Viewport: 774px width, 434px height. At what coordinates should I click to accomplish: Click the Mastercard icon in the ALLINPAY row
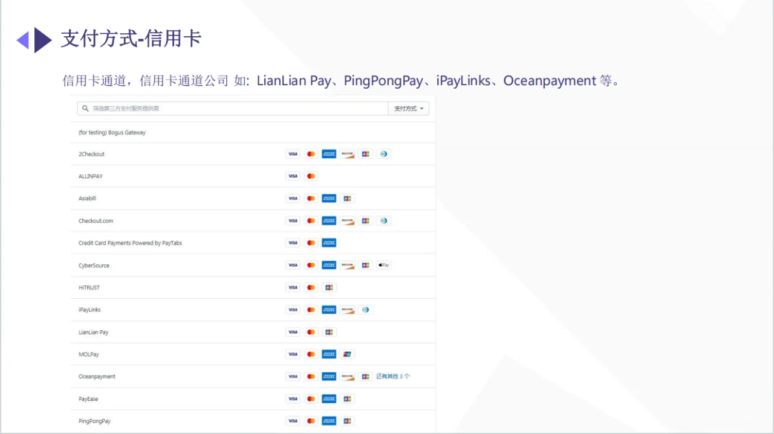pos(311,176)
